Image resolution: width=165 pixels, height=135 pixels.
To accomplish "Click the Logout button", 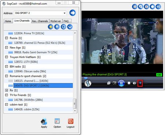I will pos(70,123).
